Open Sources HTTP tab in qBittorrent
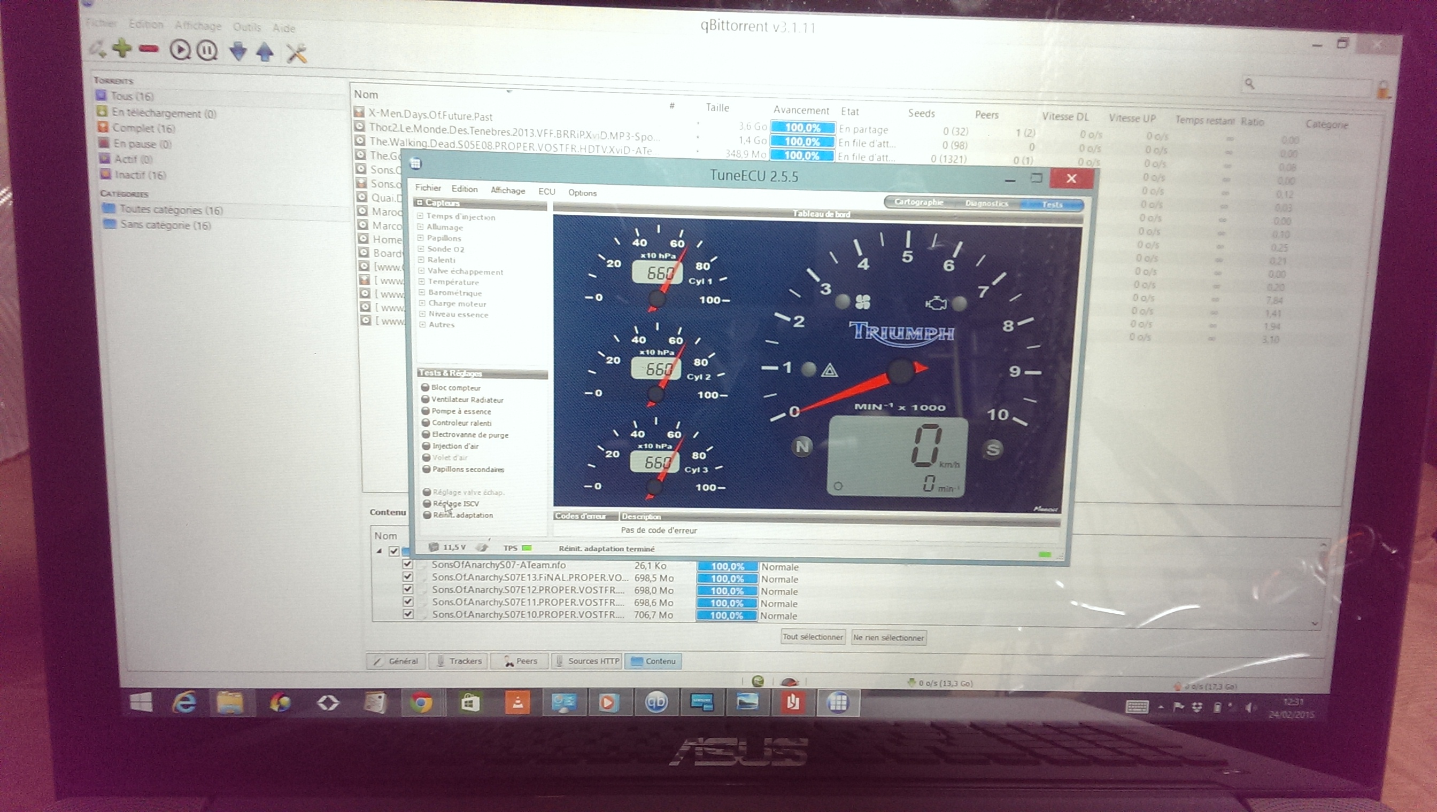 [586, 661]
